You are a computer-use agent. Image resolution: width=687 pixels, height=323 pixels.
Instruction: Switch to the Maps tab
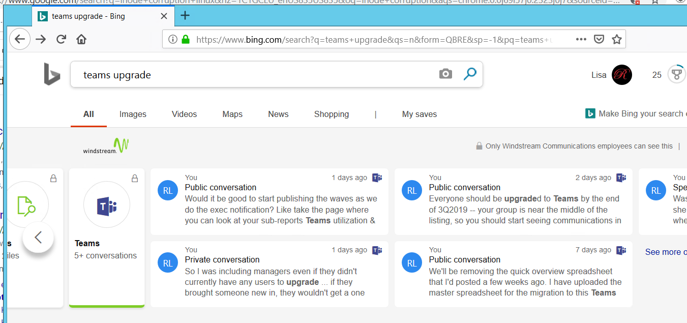click(x=232, y=114)
